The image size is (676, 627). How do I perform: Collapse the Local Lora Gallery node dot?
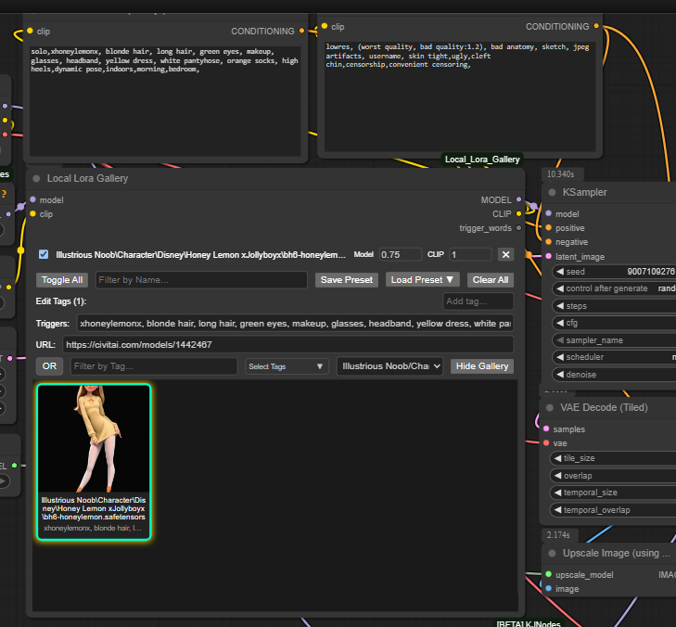click(x=37, y=178)
